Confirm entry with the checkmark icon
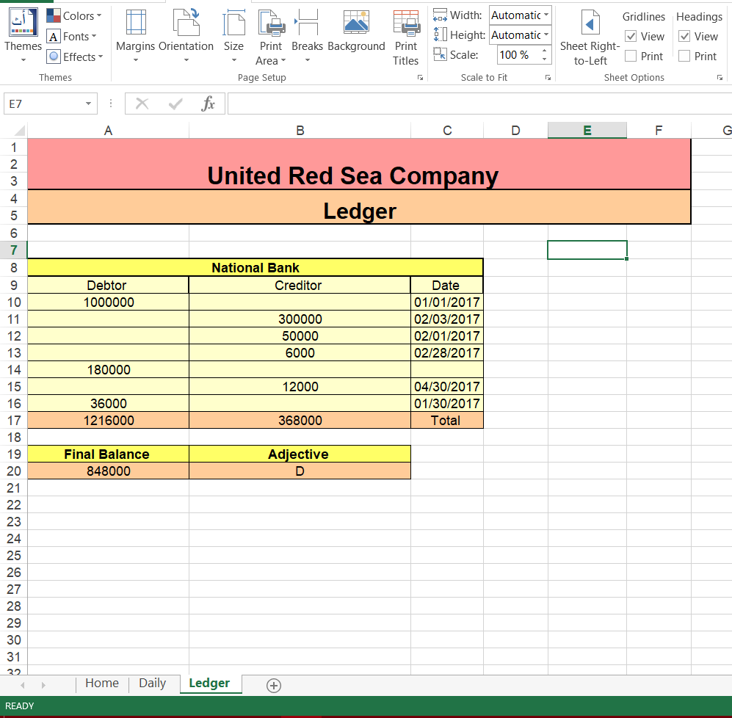 pos(175,104)
